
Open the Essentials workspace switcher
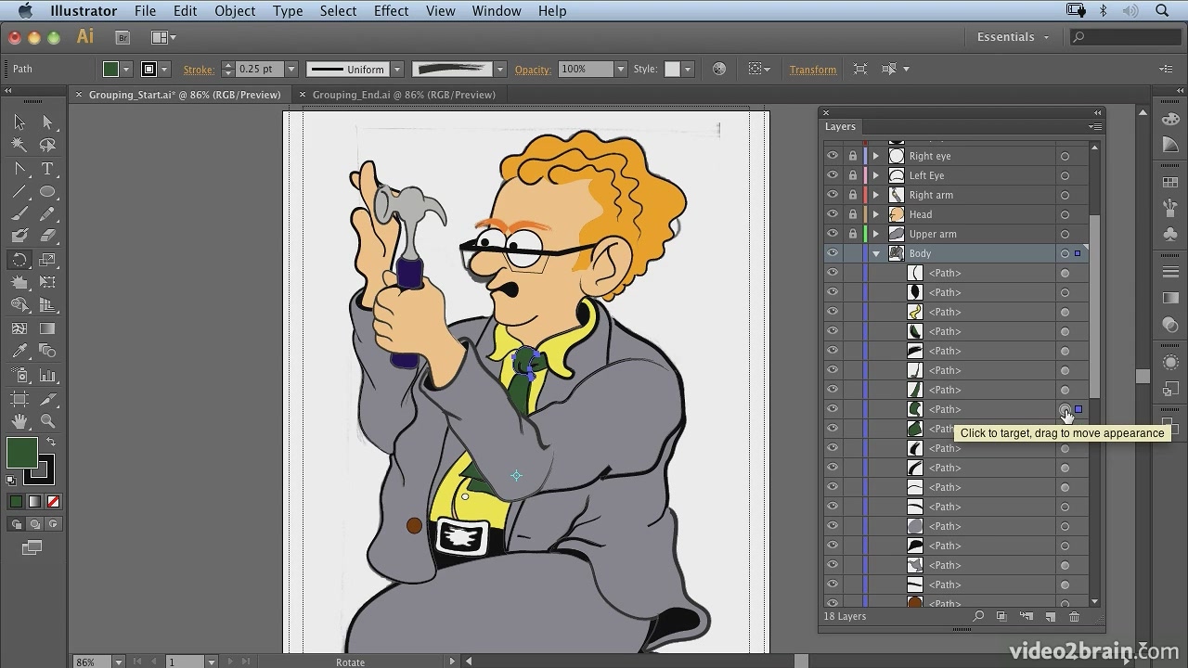1013,37
